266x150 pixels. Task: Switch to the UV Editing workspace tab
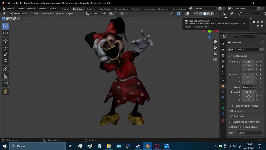105,9
